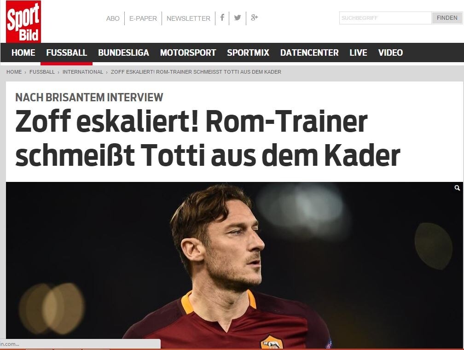Screen dimensions: 464x350
Task: Open the VIDEO menu item
Action: pyautogui.click(x=390, y=52)
